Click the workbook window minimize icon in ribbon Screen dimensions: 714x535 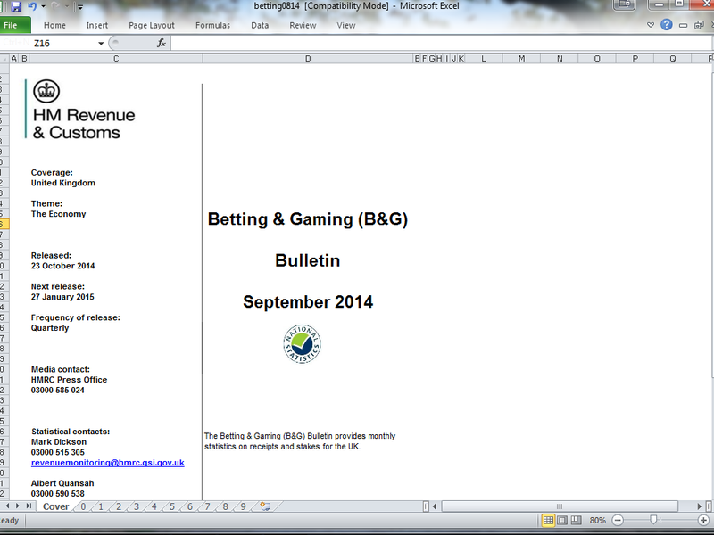(x=683, y=26)
